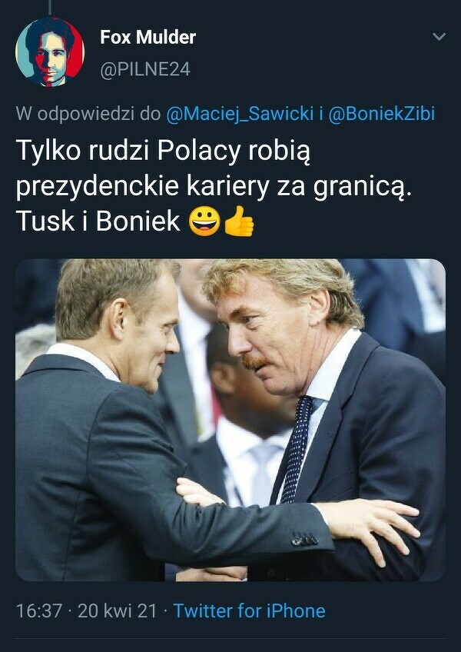Tap the Twitter for iPhone source link
The image size is (461, 652).
(x=249, y=610)
